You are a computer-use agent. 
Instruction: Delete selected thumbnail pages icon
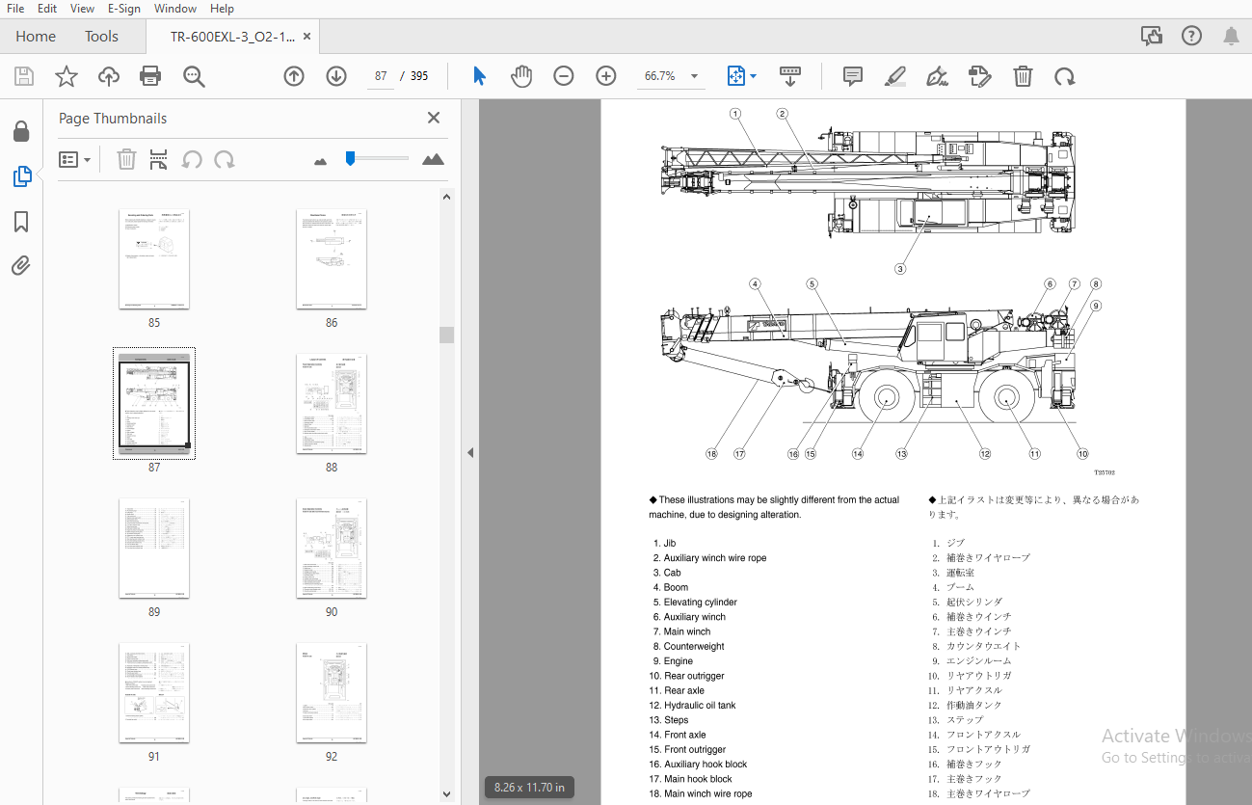click(x=127, y=159)
